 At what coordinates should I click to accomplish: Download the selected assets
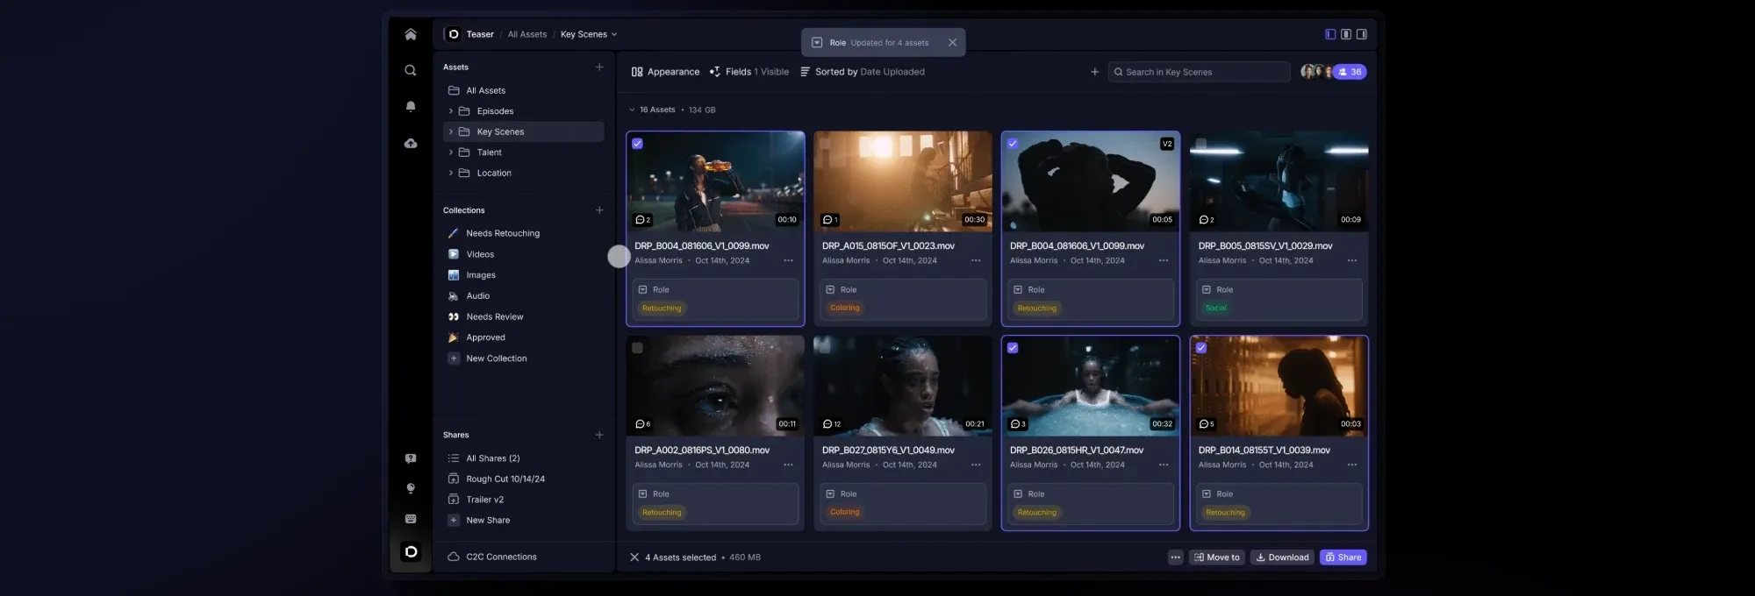(1282, 557)
